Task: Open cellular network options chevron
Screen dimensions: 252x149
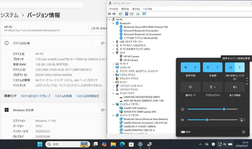Action: tap(240, 67)
